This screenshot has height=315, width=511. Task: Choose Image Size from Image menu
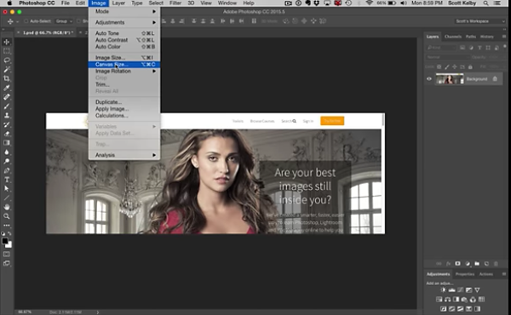(x=124, y=58)
